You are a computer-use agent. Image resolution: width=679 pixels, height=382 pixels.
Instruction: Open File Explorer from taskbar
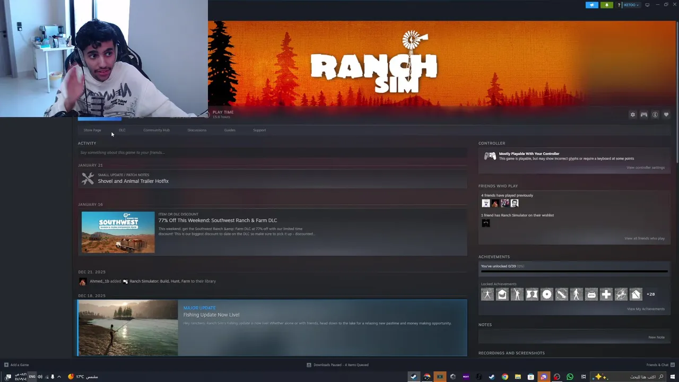tap(518, 377)
